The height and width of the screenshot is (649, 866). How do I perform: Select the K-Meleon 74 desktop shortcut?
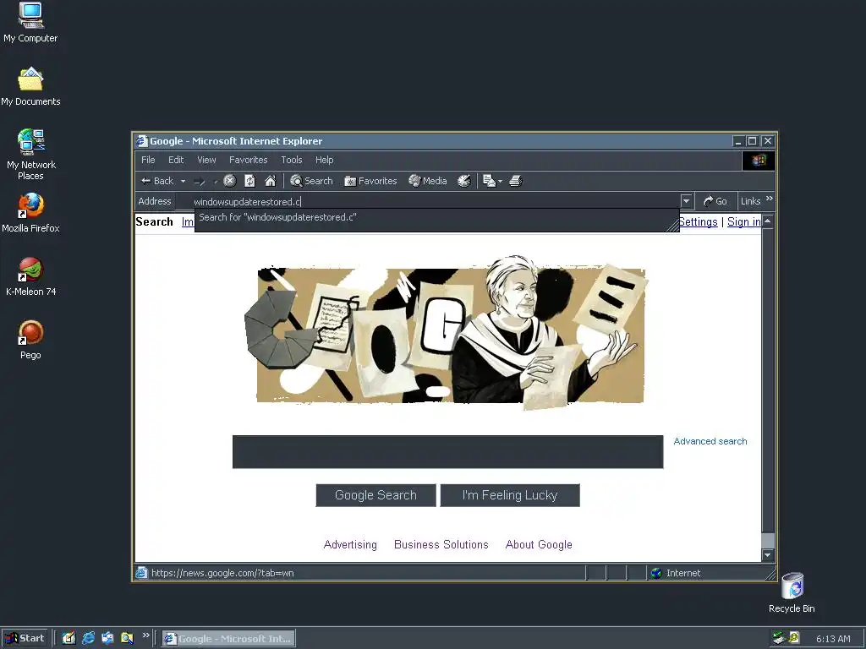point(30,276)
